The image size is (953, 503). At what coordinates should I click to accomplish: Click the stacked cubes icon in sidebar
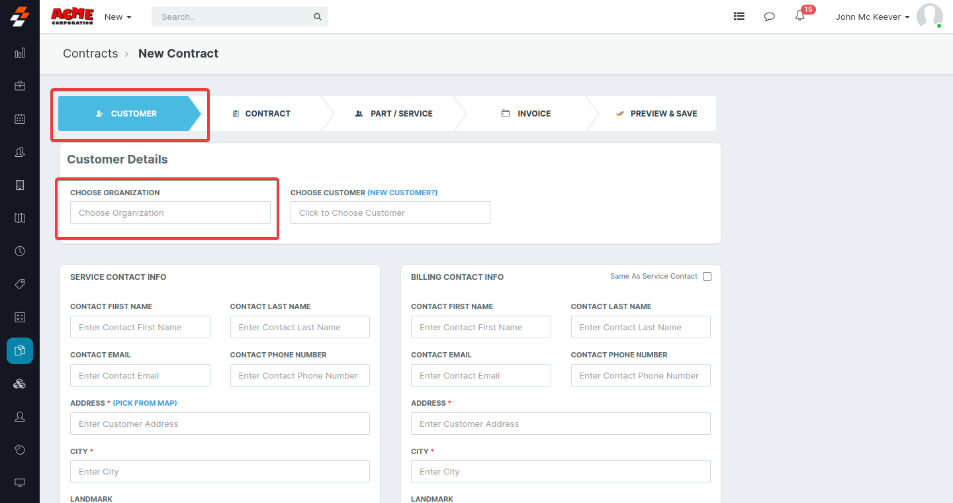20,384
